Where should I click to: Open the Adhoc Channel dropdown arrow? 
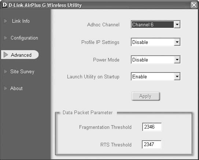point(177,25)
